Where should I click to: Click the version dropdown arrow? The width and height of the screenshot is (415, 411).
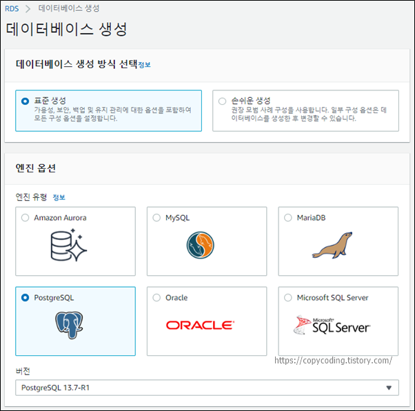389,388
